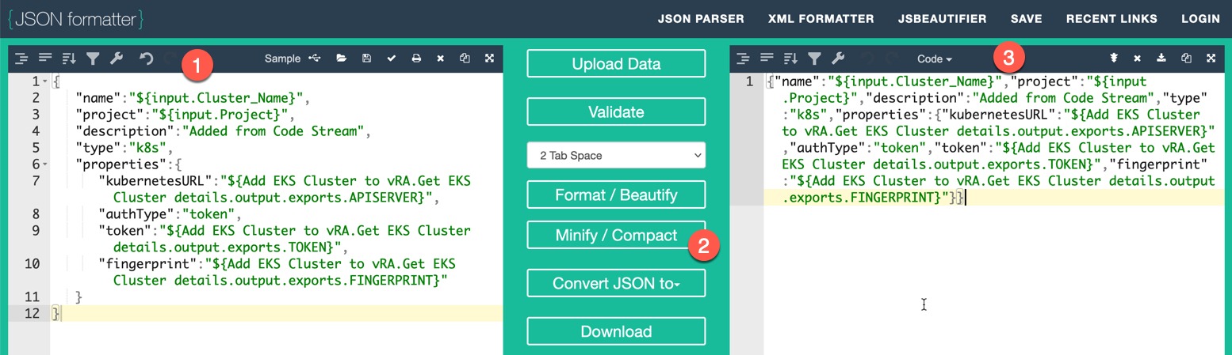This screenshot has height=355, width=1232.
Task: Format JSON icon in left editor toolbar
Action: pyautogui.click(x=21, y=58)
